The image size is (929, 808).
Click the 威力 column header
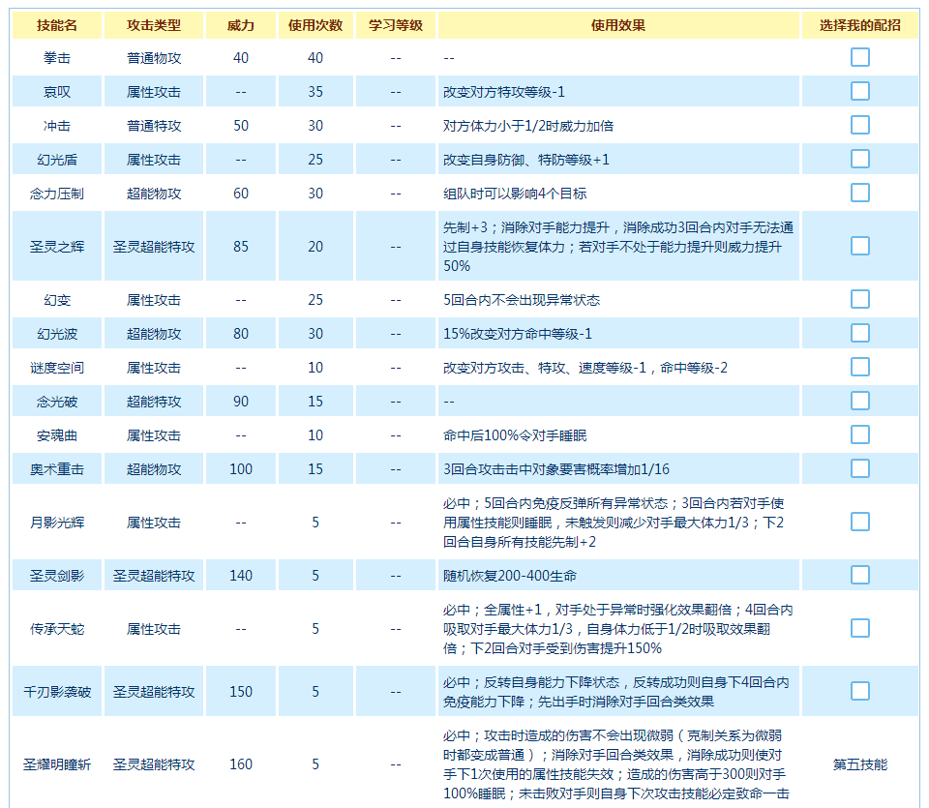pos(241,25)
